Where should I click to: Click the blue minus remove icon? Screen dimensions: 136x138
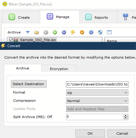click(64, 32)
